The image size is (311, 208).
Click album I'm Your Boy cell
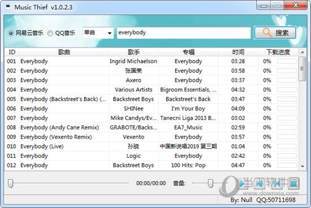point(188,109)
